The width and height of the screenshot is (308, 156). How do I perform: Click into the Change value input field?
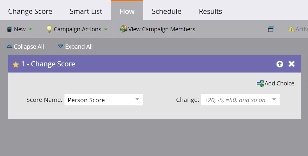(x=235, y=100)
